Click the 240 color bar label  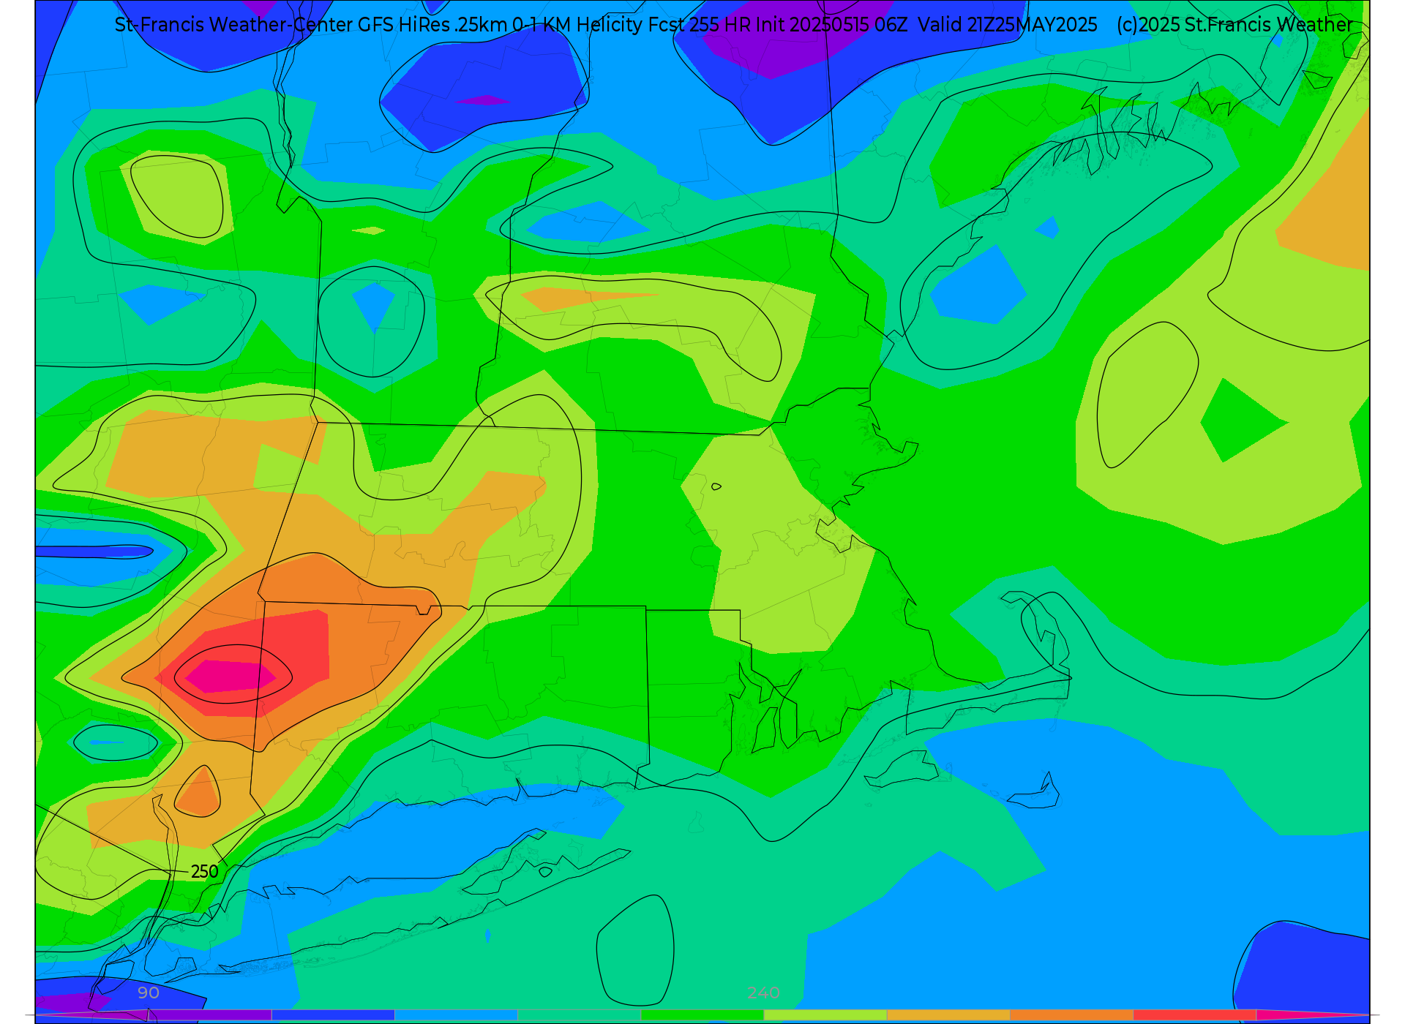point(764,993)
